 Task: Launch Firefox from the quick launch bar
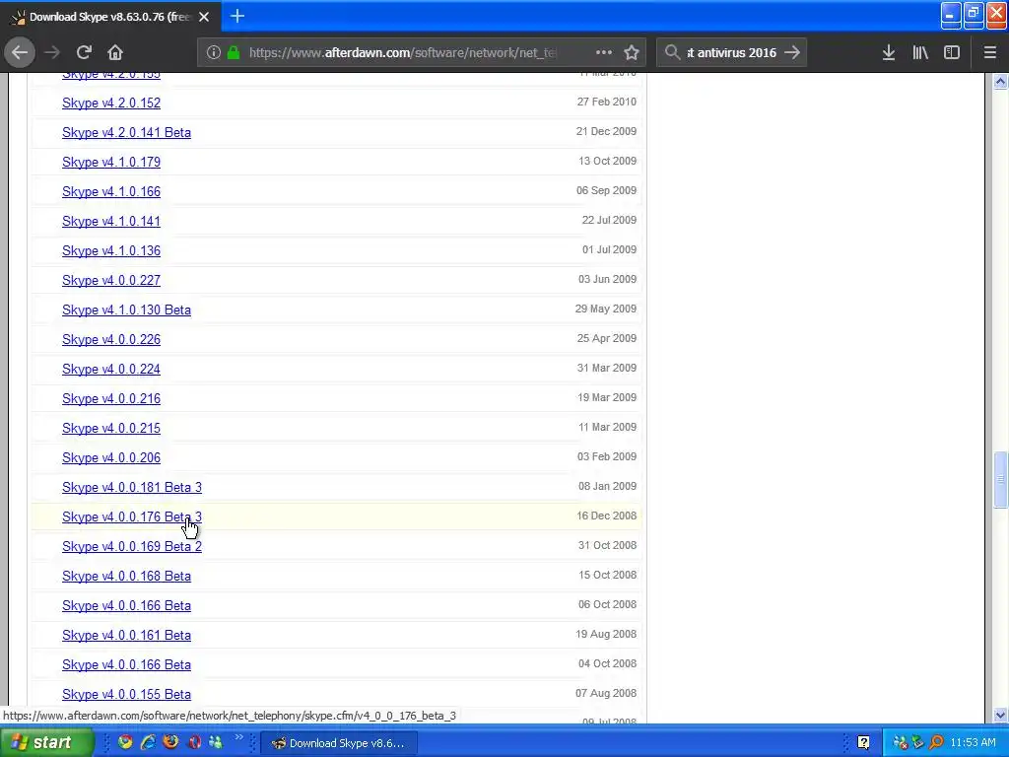pos(170,743)
